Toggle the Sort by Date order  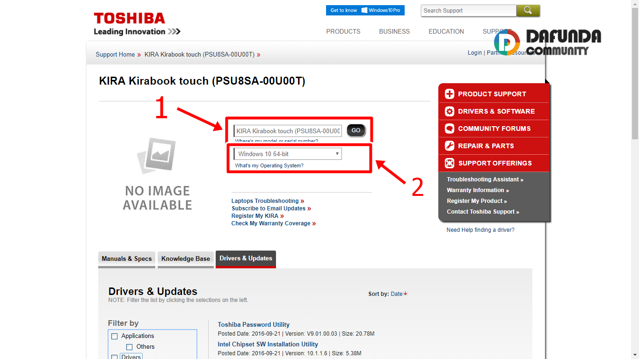pos(399,294)
